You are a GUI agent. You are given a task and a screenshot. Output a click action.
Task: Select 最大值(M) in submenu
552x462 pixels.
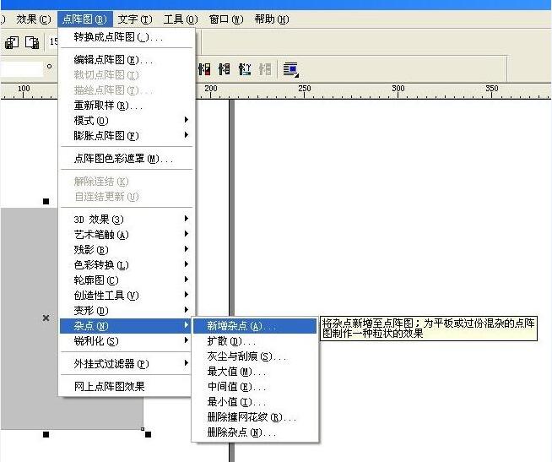[255, 372]
